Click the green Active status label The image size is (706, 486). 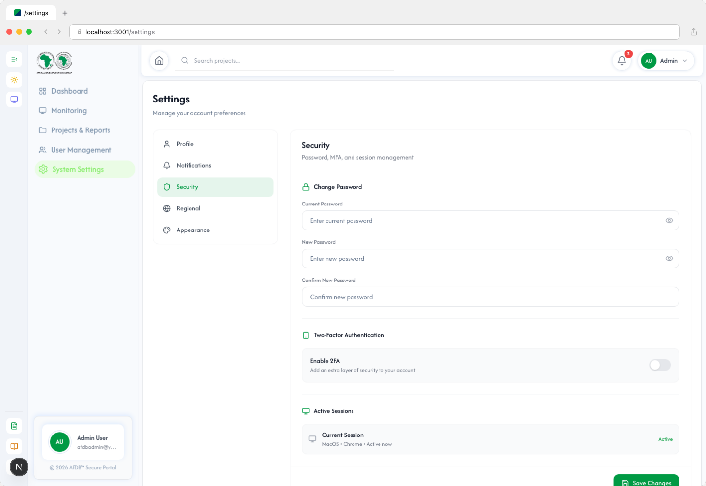(x=665, y=439)
